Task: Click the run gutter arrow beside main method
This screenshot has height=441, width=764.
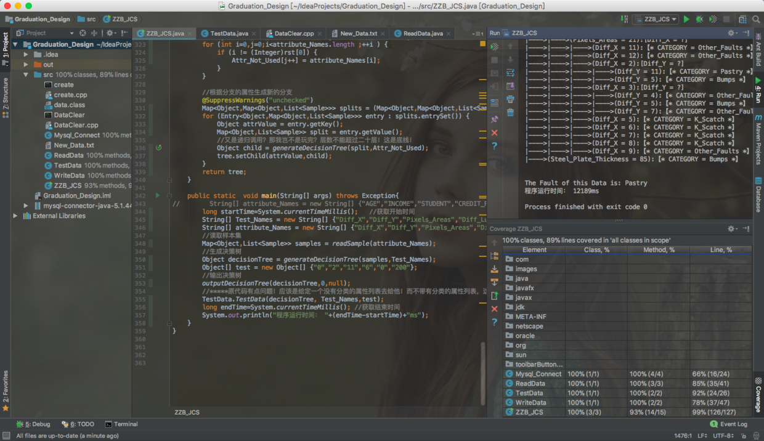Action: click(x=158, y=195)
